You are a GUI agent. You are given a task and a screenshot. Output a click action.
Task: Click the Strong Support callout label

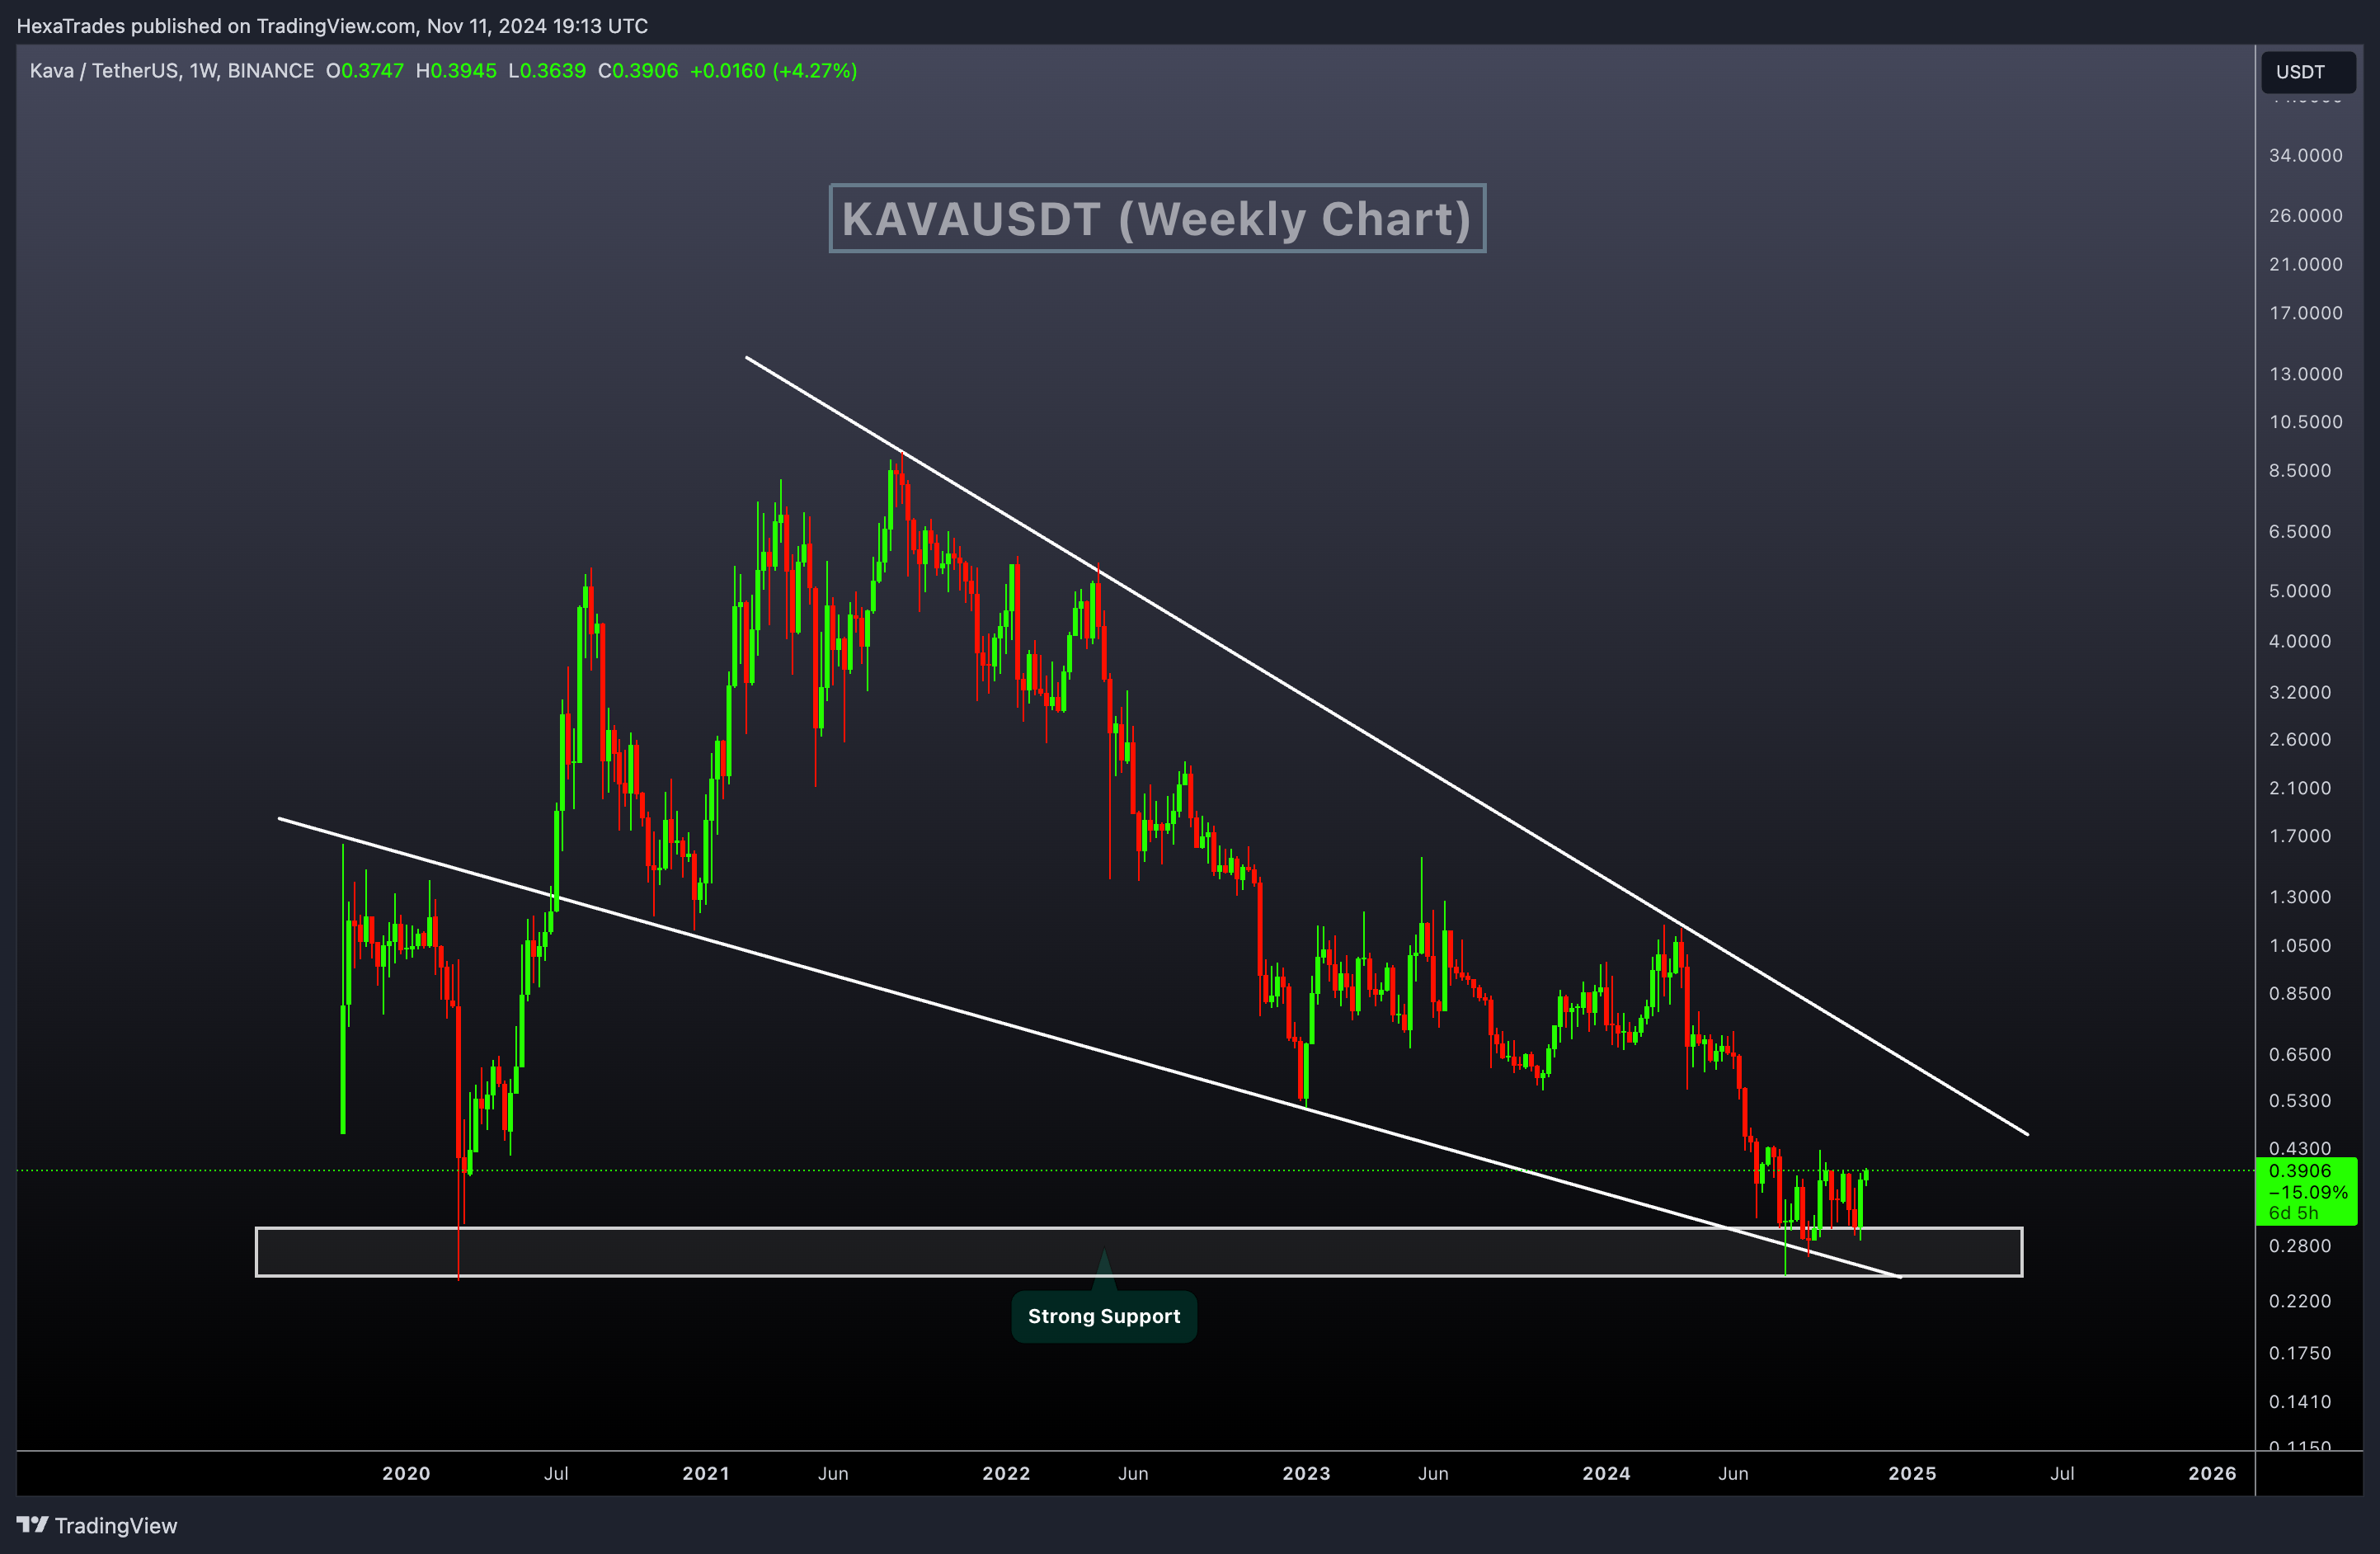point(1104,1316)
